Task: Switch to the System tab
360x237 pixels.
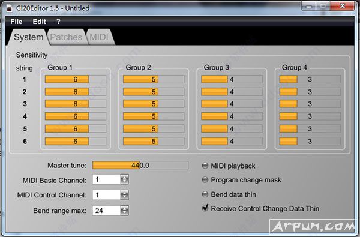Action: (28, 37)
